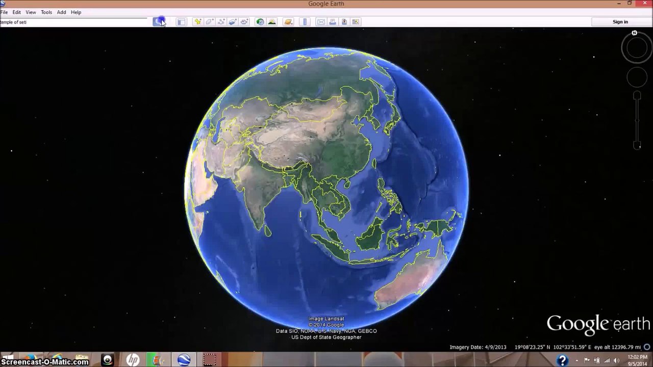Click the Add Image Overlay icon
Image resolution: width=653 pixels, height=367 pixels.
[x=233, y=22]
